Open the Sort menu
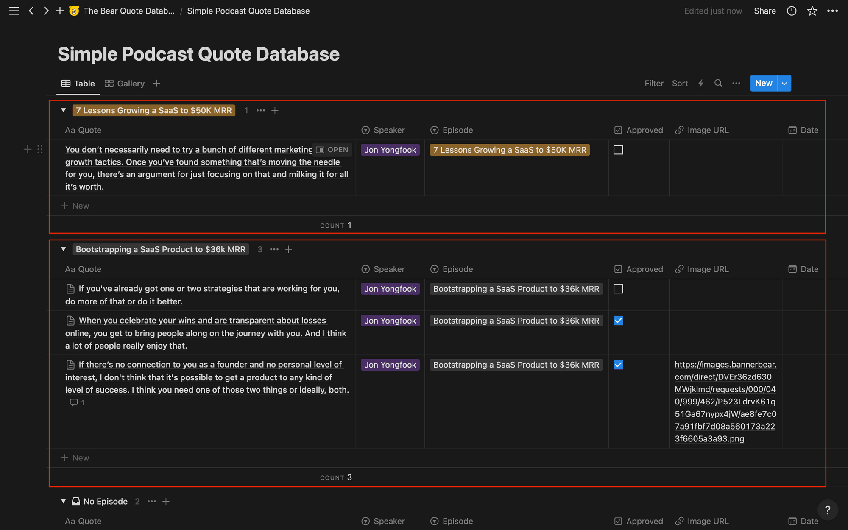The image size is (848, 530). [680, 83]
